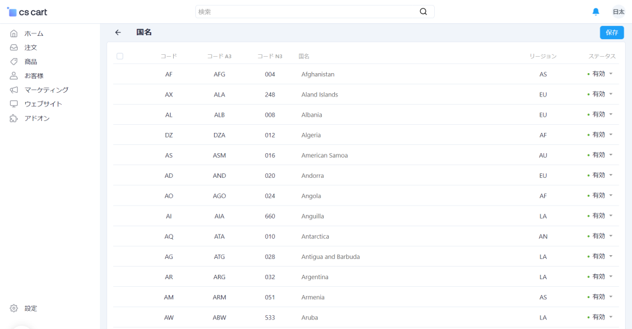Select the Antigua and Barbuda name
This screenshot has height=329, width=632.
pos(331,257)
